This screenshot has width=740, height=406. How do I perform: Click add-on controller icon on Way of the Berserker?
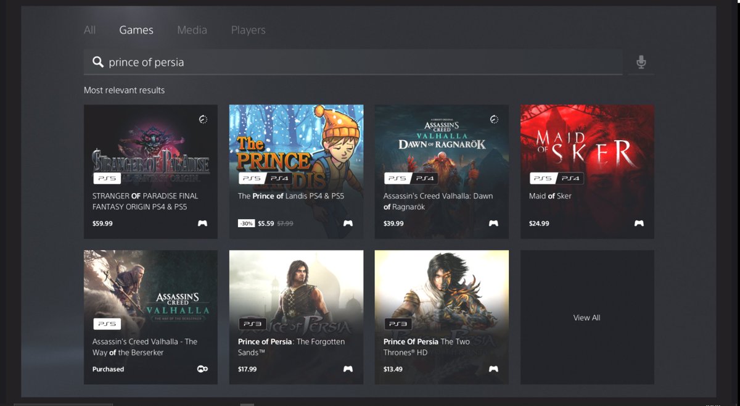tap(202, 369)
